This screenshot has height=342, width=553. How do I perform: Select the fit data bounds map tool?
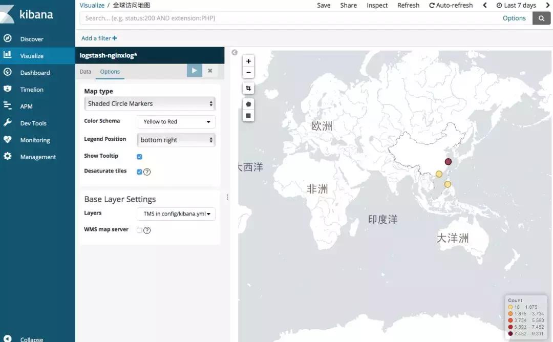tap(248, 88)
